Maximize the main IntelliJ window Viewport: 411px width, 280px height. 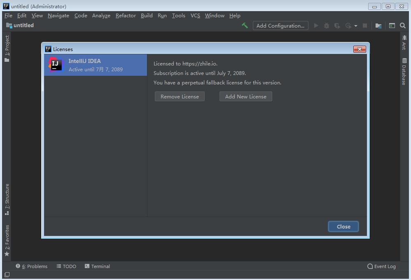pos(388,6)
